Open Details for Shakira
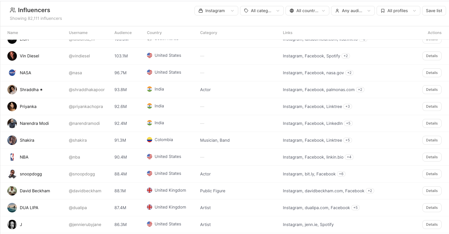 tap(432, 140)
